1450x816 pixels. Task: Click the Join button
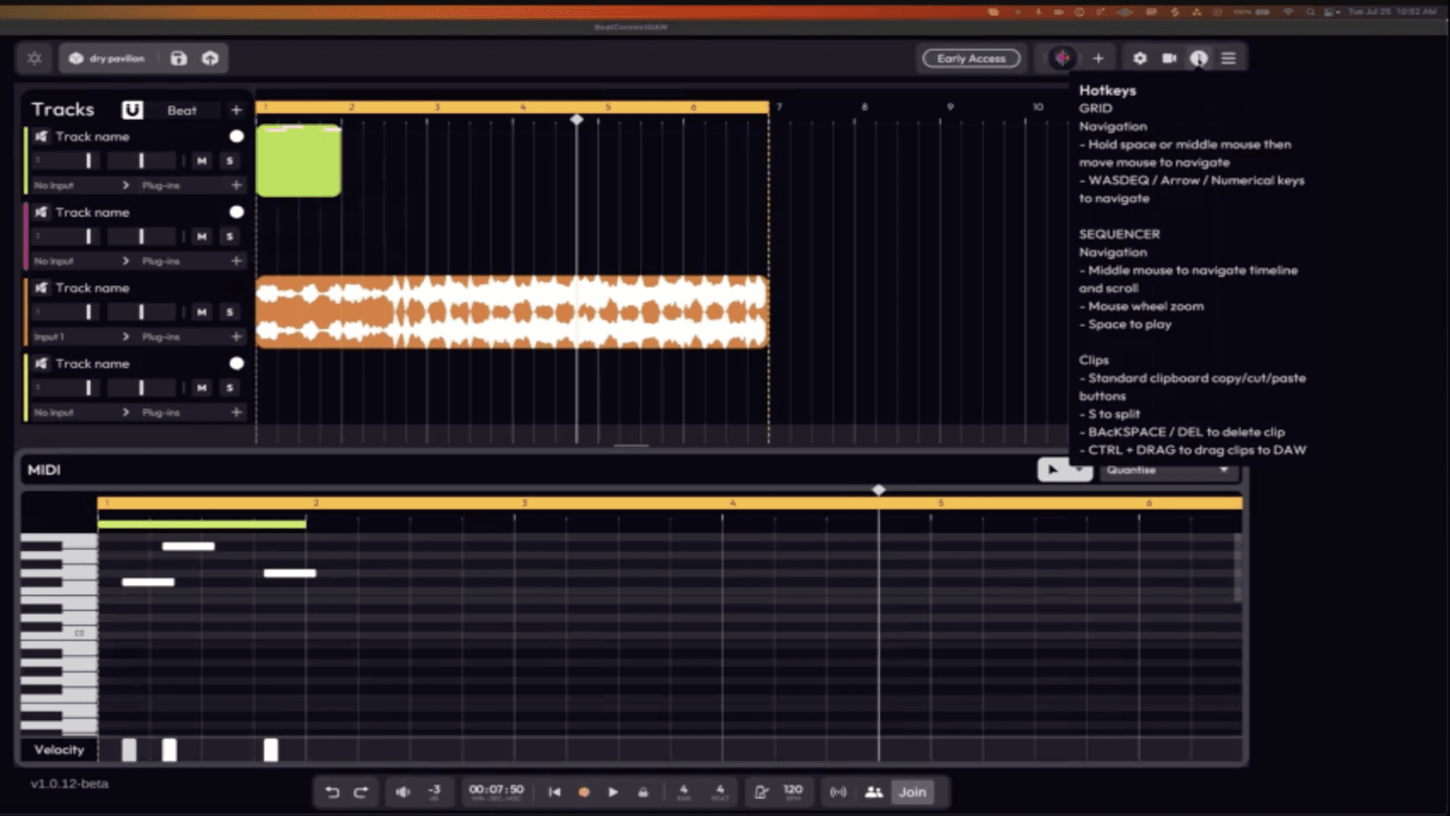pyautogui.click(x=912, y=792)
